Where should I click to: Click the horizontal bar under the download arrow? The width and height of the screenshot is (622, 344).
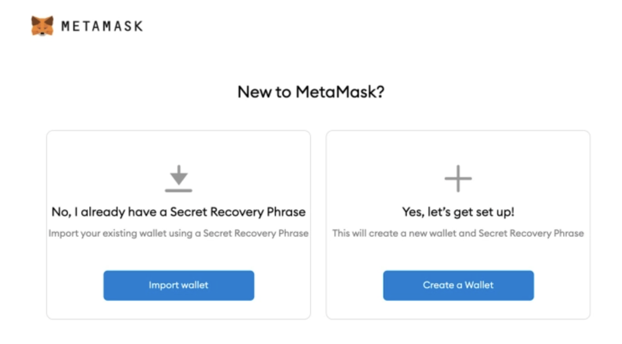179,191
